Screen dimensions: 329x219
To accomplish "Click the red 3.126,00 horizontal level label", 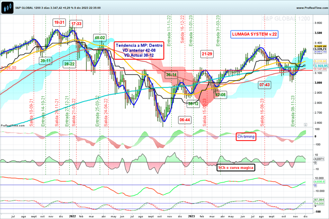I will [8, 68].
